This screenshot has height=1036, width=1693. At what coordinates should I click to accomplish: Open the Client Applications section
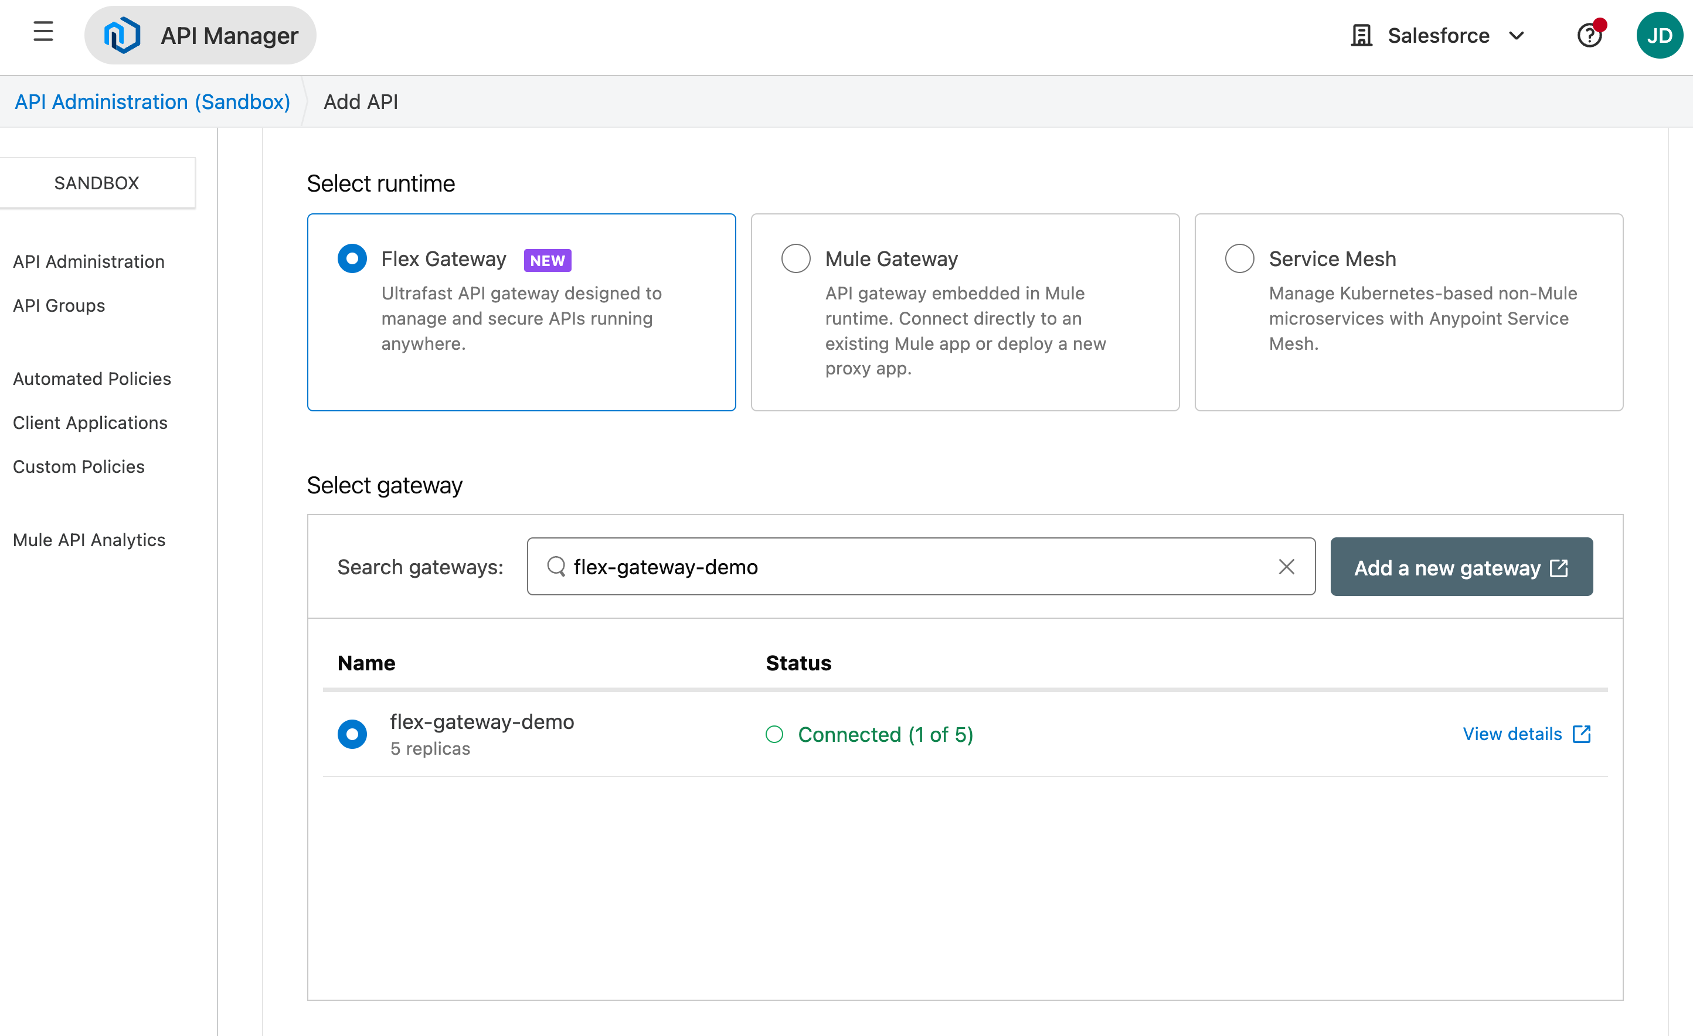point(90,422)
